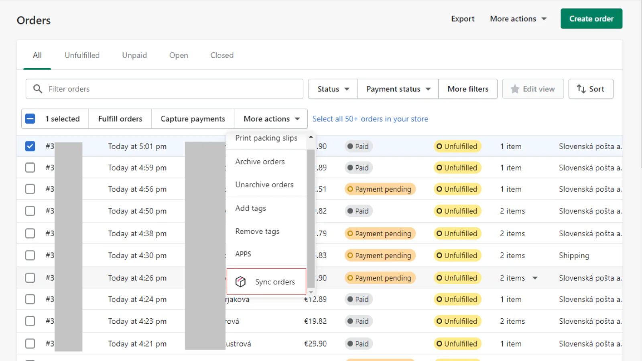Viewport: 642px width, 361px height.
Task: Select all 50+ orders in your store
Action: pos(370,119)
